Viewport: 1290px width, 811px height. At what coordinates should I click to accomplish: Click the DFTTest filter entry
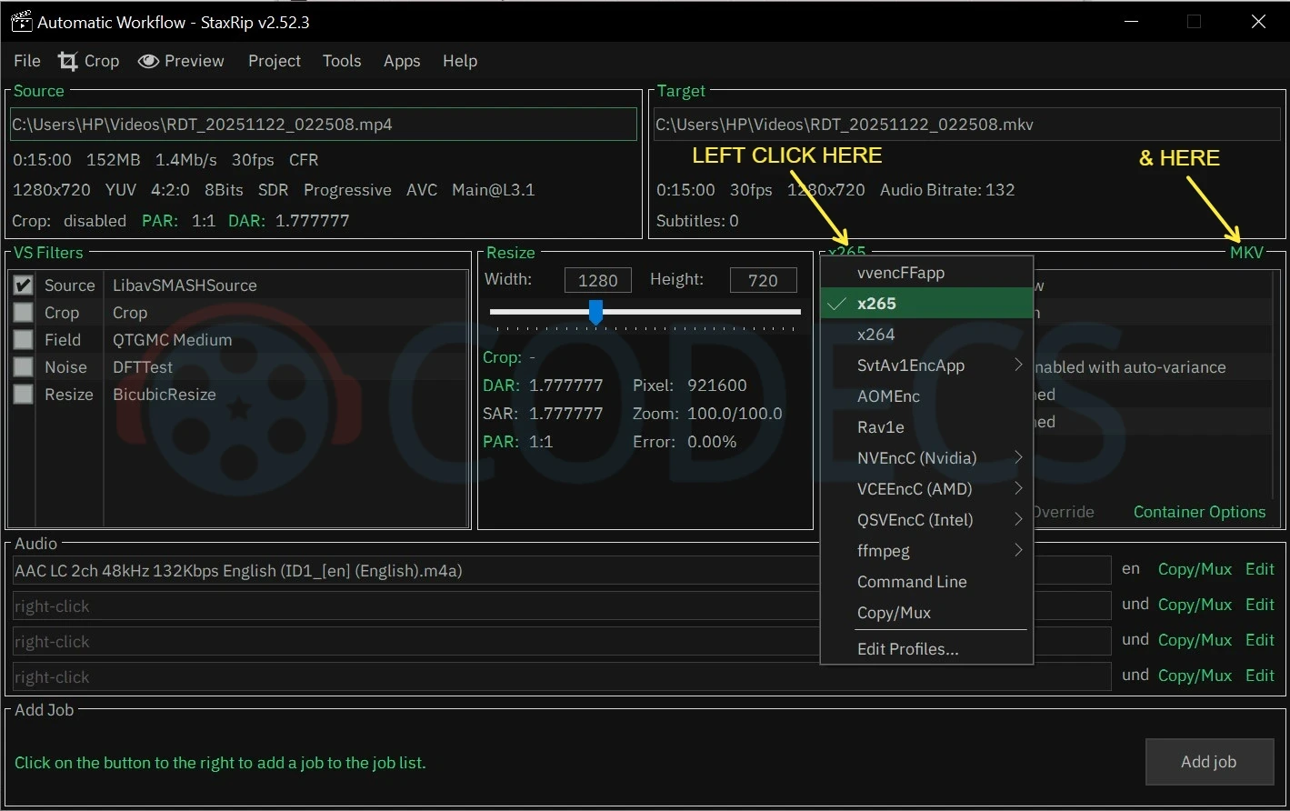tap(143, 367)
